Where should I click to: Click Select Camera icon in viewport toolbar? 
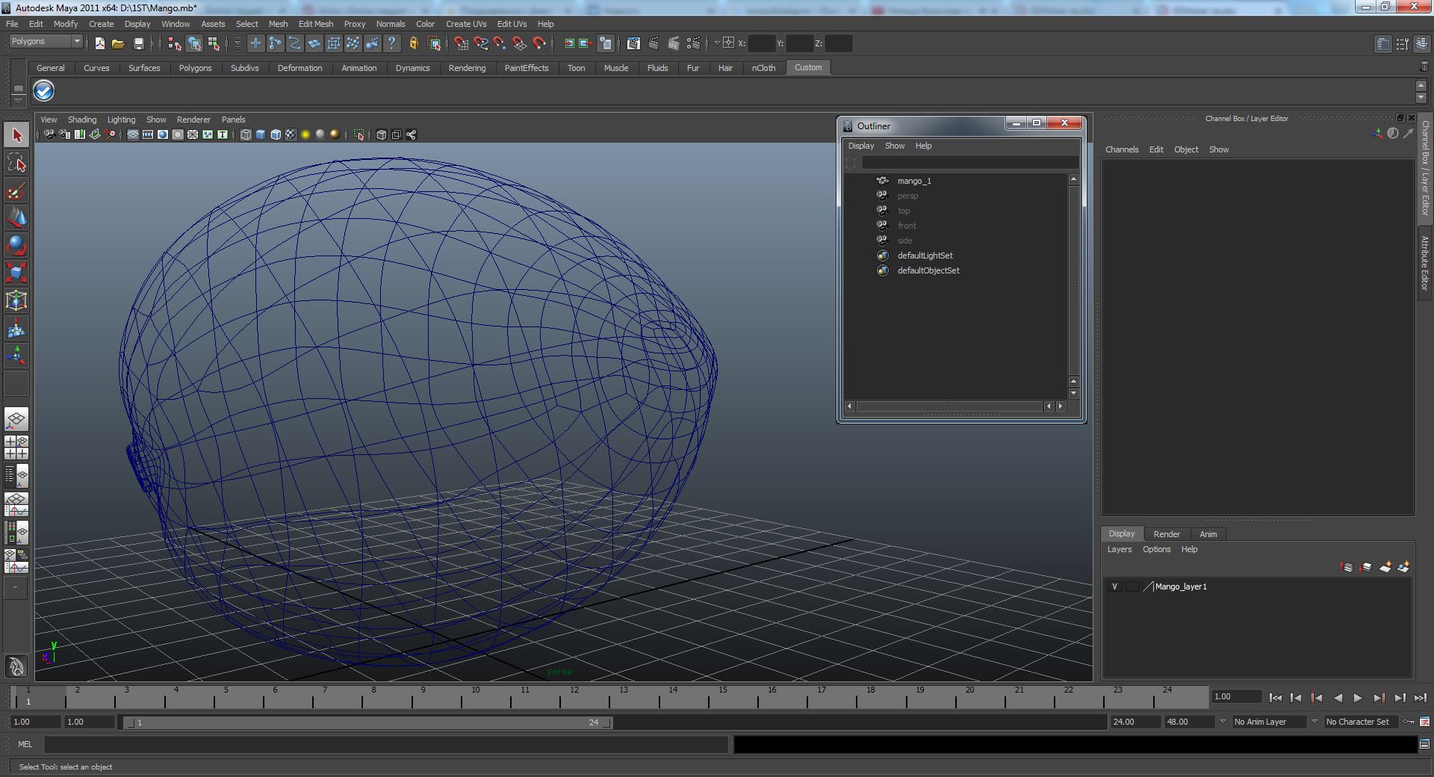click(49, 134)
